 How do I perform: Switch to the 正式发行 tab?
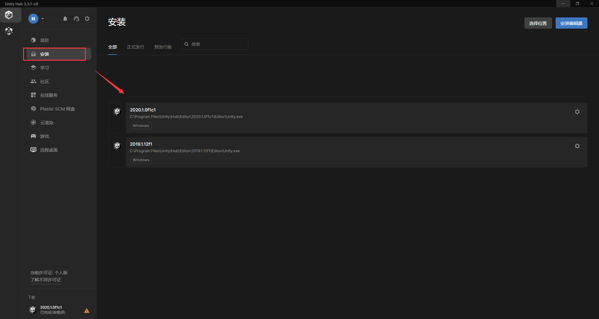pos(135,47)
